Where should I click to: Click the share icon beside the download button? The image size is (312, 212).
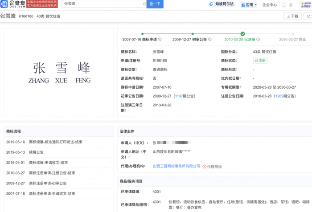(308, 16)
